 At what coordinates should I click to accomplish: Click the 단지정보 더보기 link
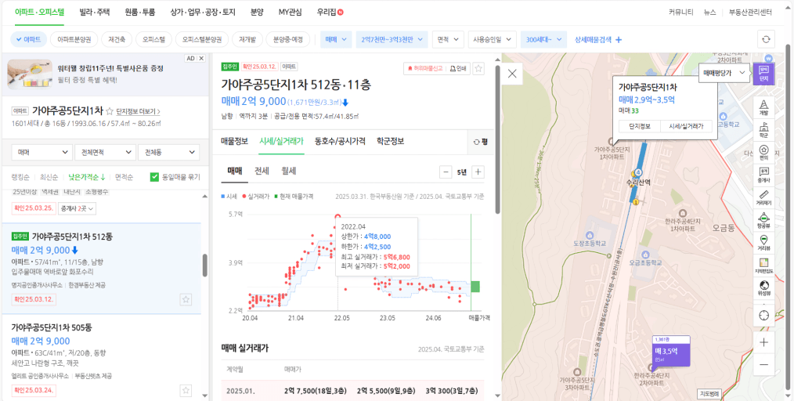click(x=139, y=111)
